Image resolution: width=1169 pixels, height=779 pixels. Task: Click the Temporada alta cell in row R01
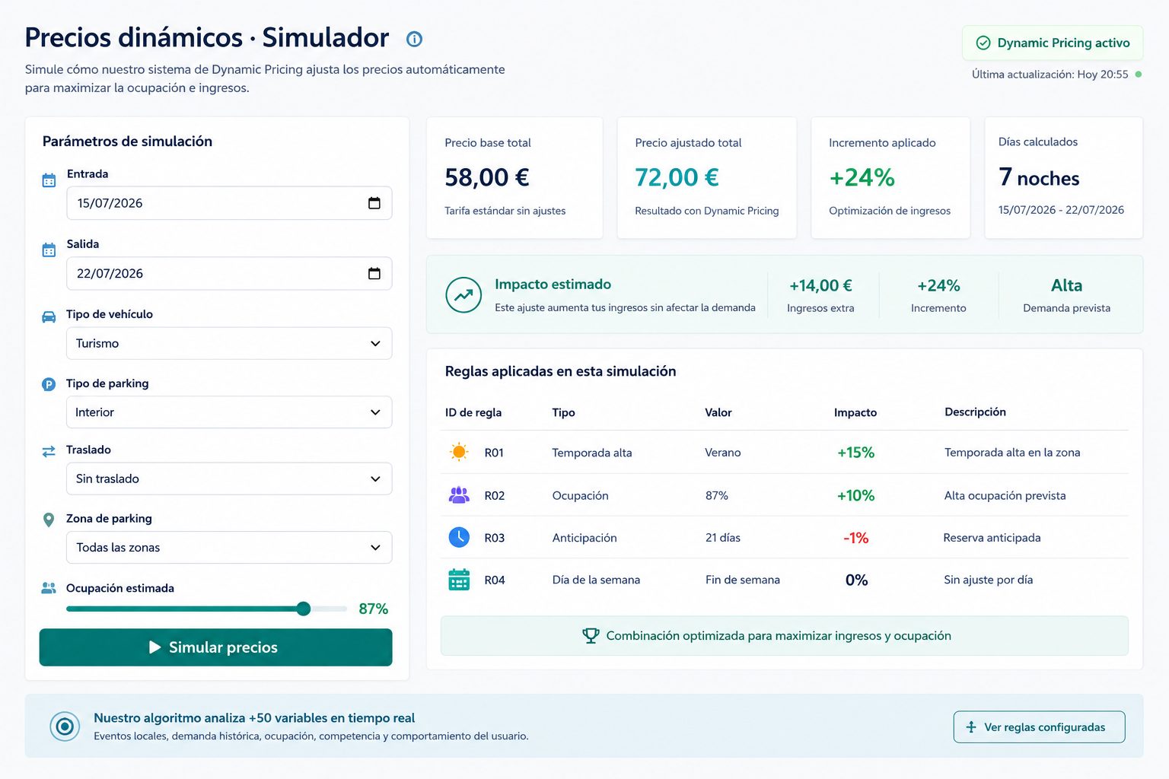pyautogui.click(x=592, y=453)
